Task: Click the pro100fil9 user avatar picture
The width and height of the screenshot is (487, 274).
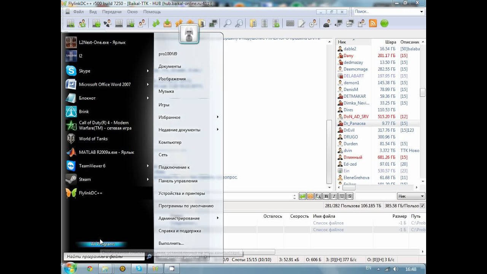Action: point(189,35)
